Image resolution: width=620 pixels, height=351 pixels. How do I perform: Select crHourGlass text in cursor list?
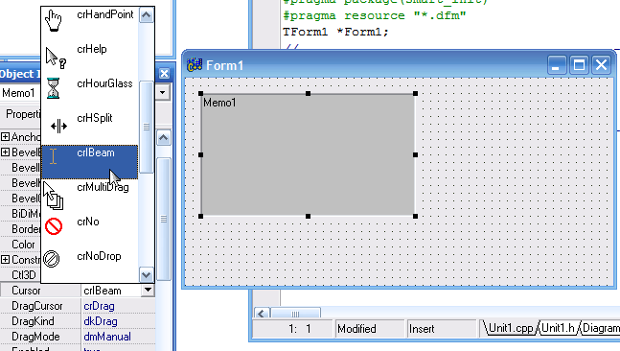click(x=104, y=83)
